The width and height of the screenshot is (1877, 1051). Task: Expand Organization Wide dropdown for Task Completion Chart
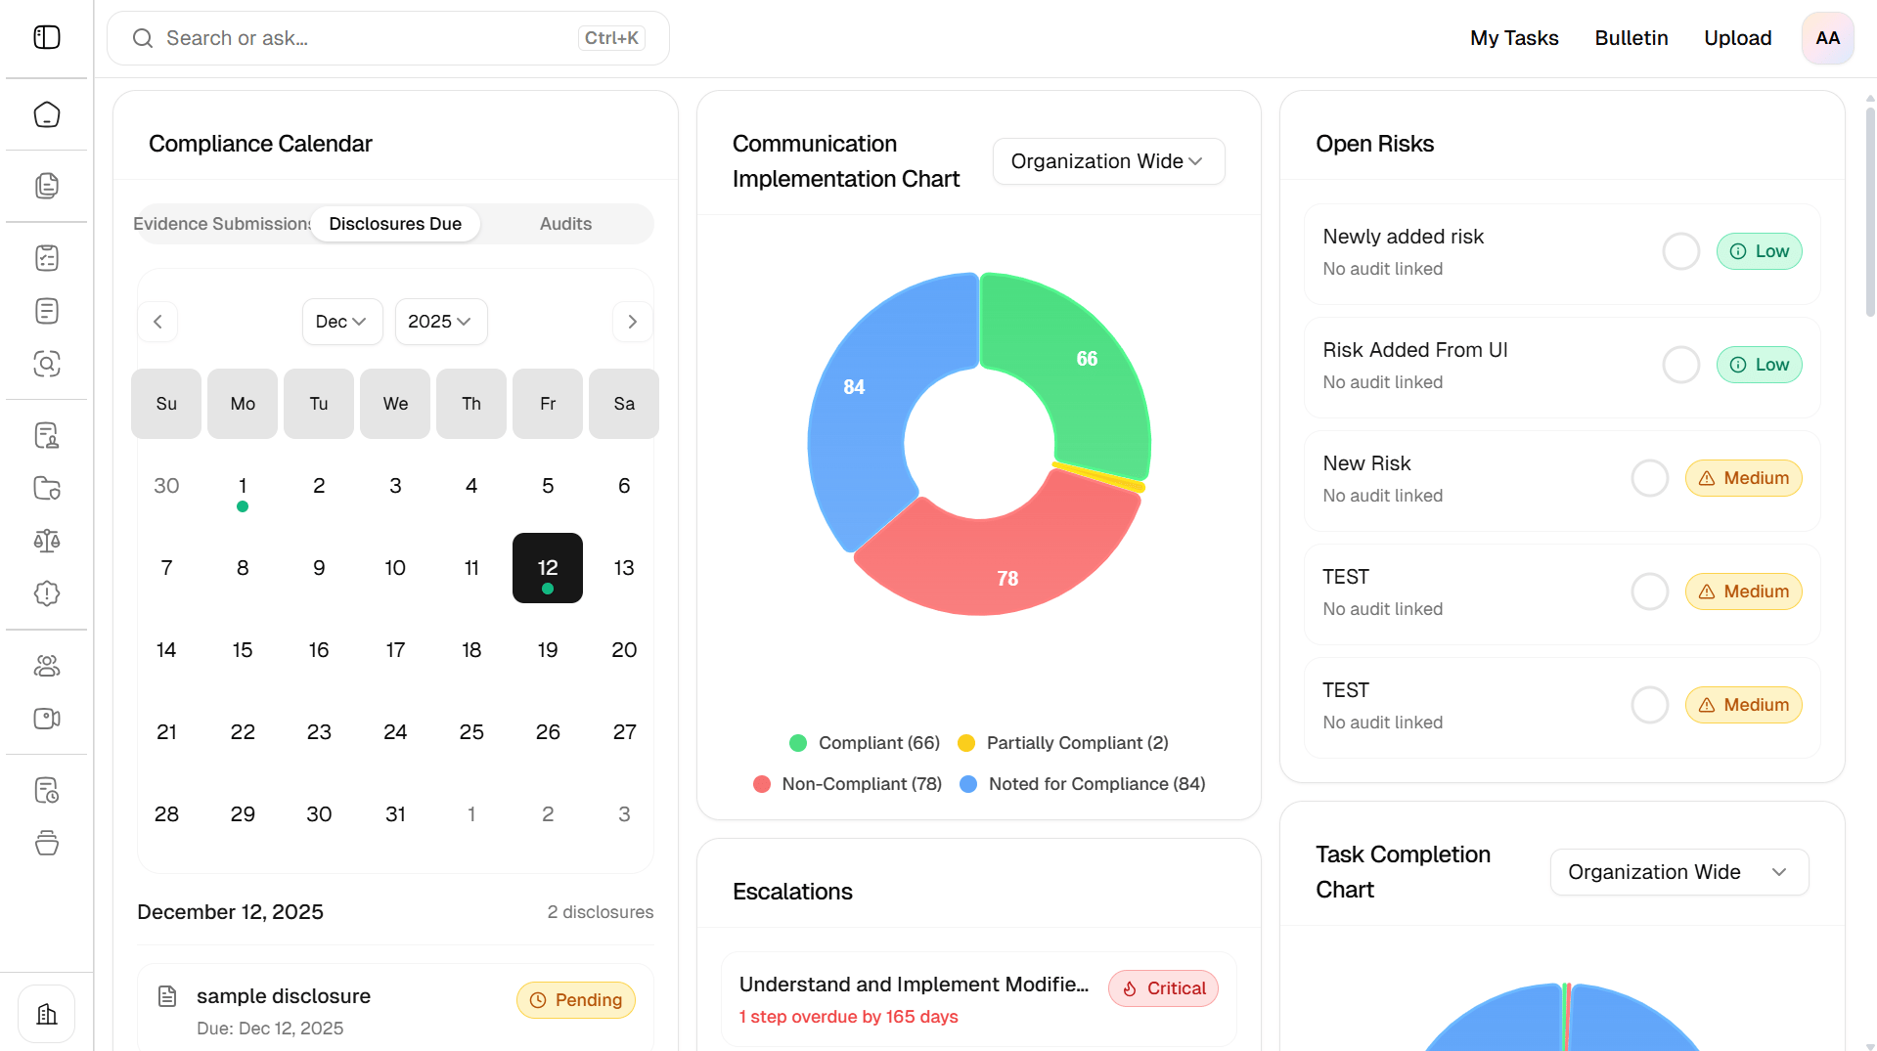(1678, 872)
